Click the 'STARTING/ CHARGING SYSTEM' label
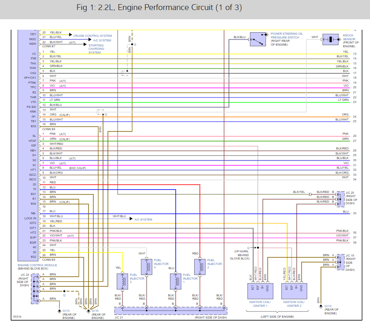This screenshot has width=370, height=329. 96,49
